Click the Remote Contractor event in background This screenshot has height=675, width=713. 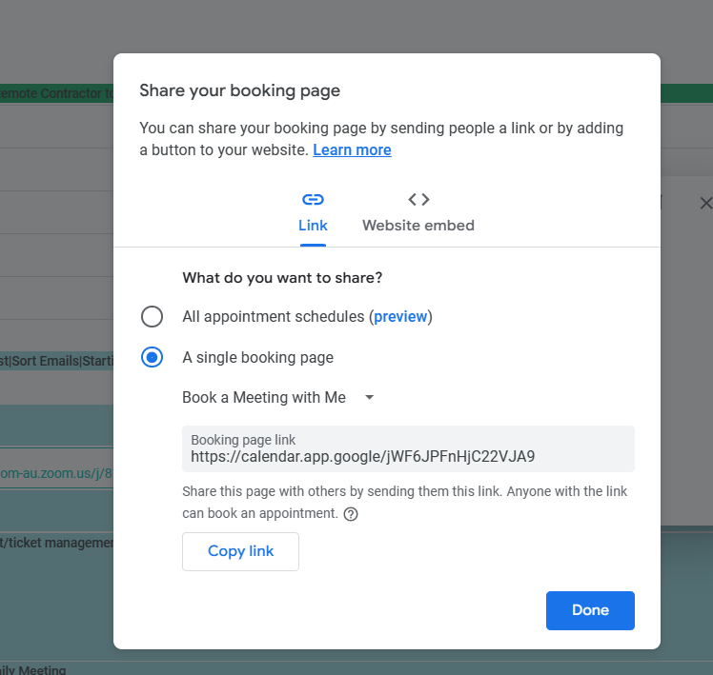[56, 93]
